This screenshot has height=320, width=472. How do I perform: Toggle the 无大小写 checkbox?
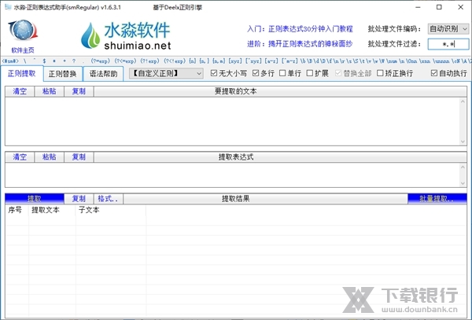point(214,73)
